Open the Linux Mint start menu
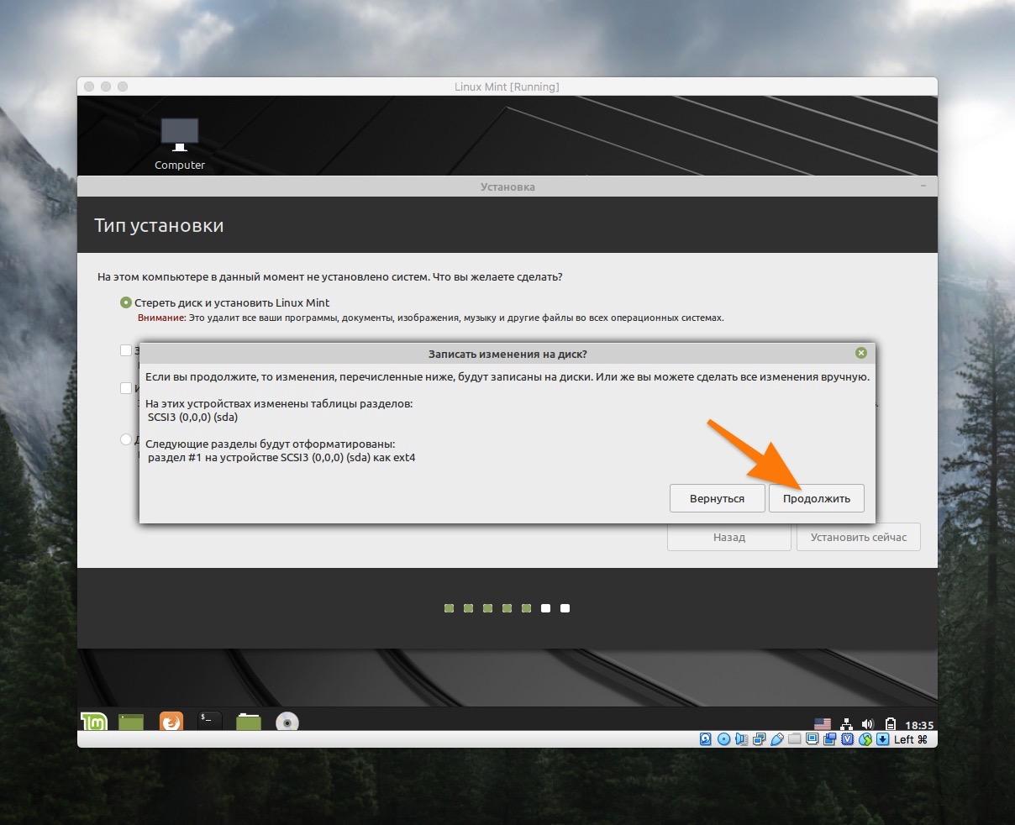The width and height of the screenshot is (1015, 825). (93, 722)
